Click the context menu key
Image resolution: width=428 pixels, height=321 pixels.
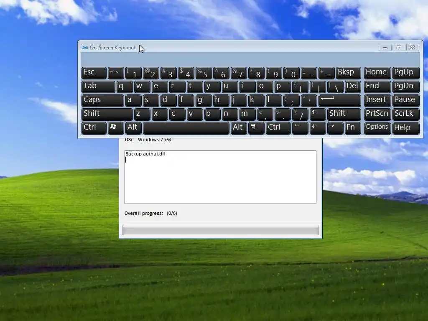(x=256, y=128)
